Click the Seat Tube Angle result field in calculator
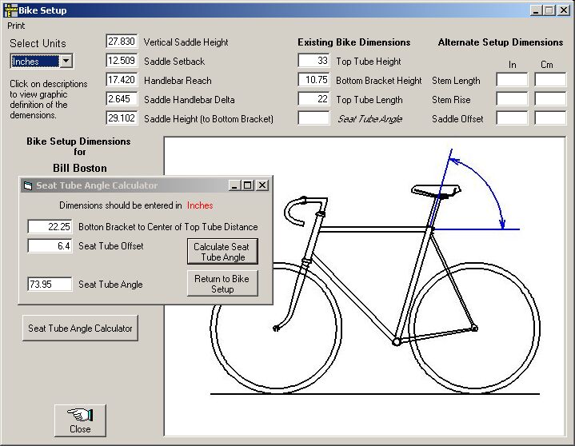This screenshot has height=446, width=575. coord(50,284)
